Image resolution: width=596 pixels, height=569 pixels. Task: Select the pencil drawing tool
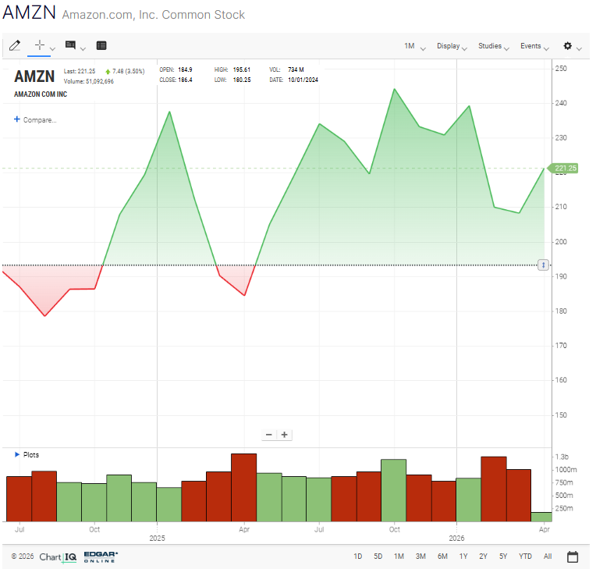point(14,46)
